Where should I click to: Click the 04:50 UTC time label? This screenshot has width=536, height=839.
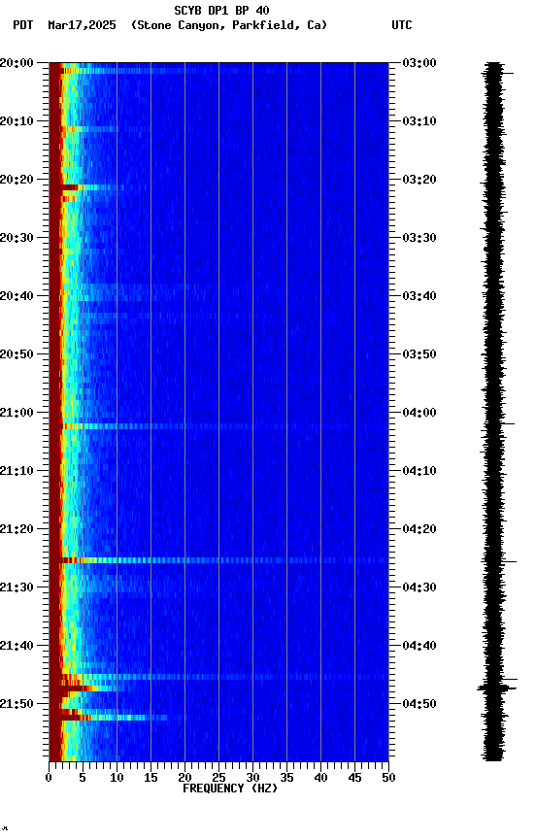(419, 704)
